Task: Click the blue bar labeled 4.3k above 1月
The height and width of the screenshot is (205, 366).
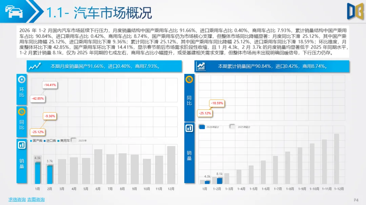Action: (x=38, y=173)
